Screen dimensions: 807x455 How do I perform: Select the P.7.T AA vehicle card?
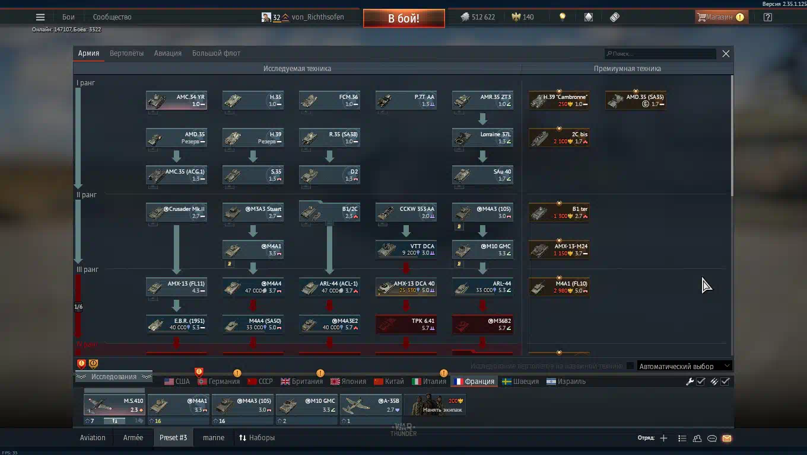[x=406, y=101]
